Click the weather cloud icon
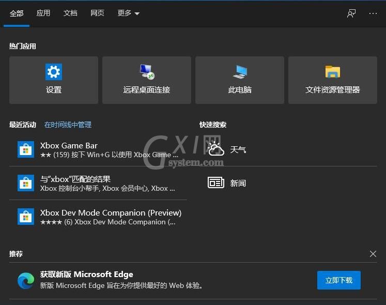Image resolution: width=386 pixels, height=305 pixels. pyautogui.click(x=215, y=149)
